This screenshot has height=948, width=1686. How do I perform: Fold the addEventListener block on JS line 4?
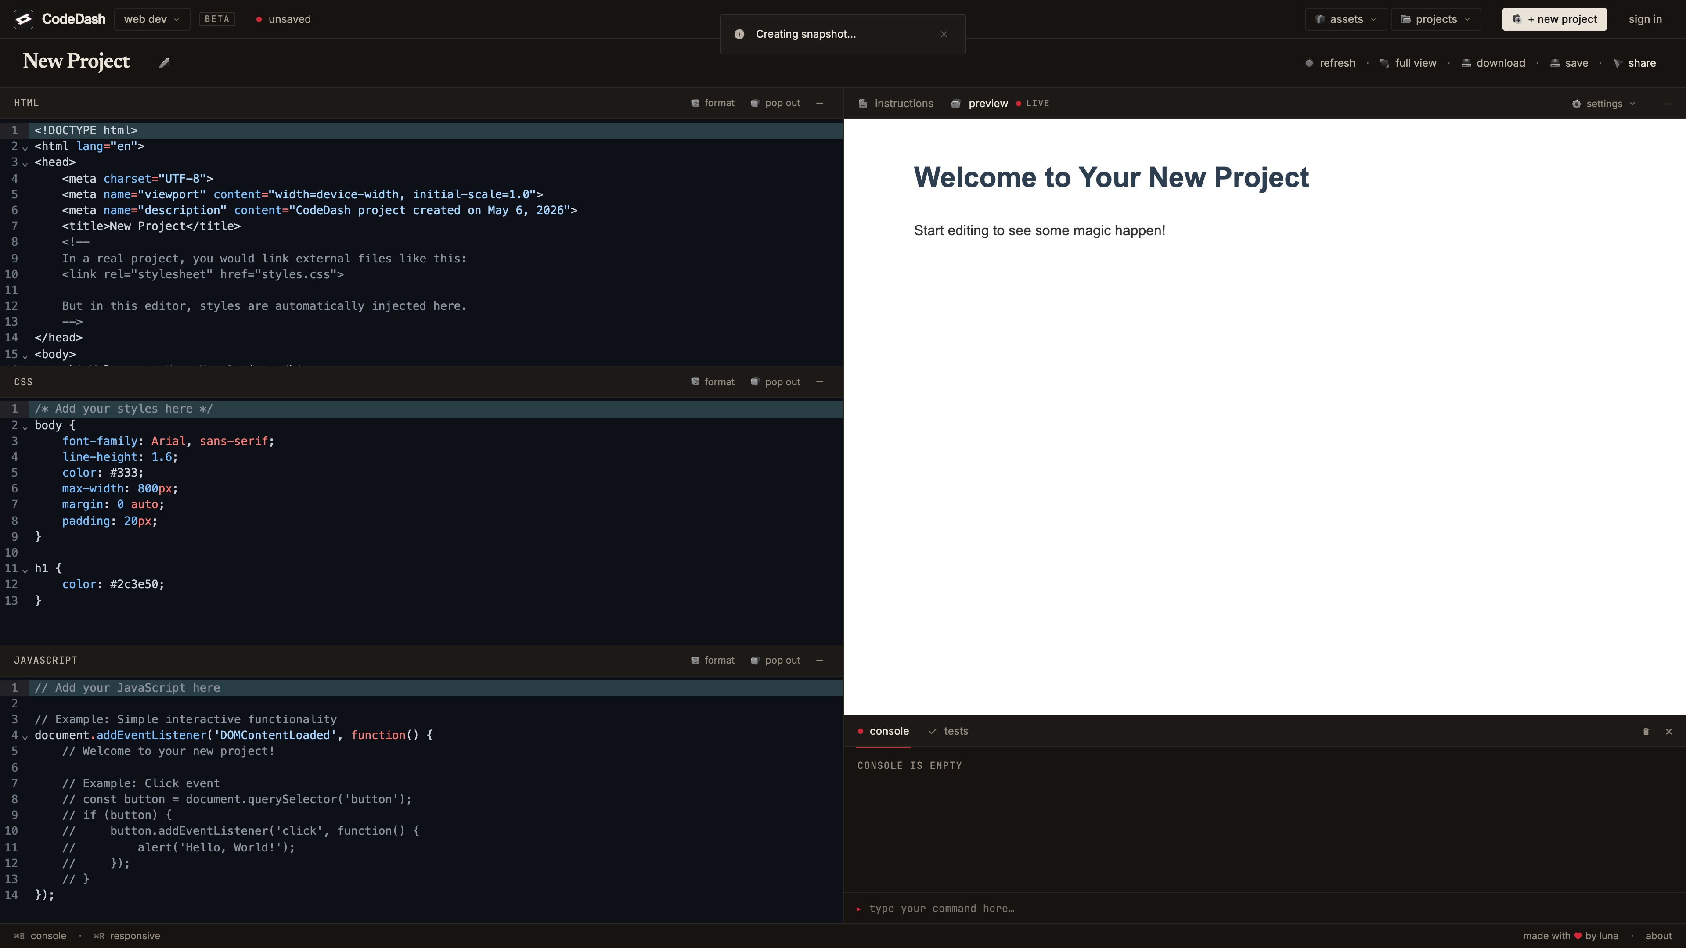pos(25,737)
